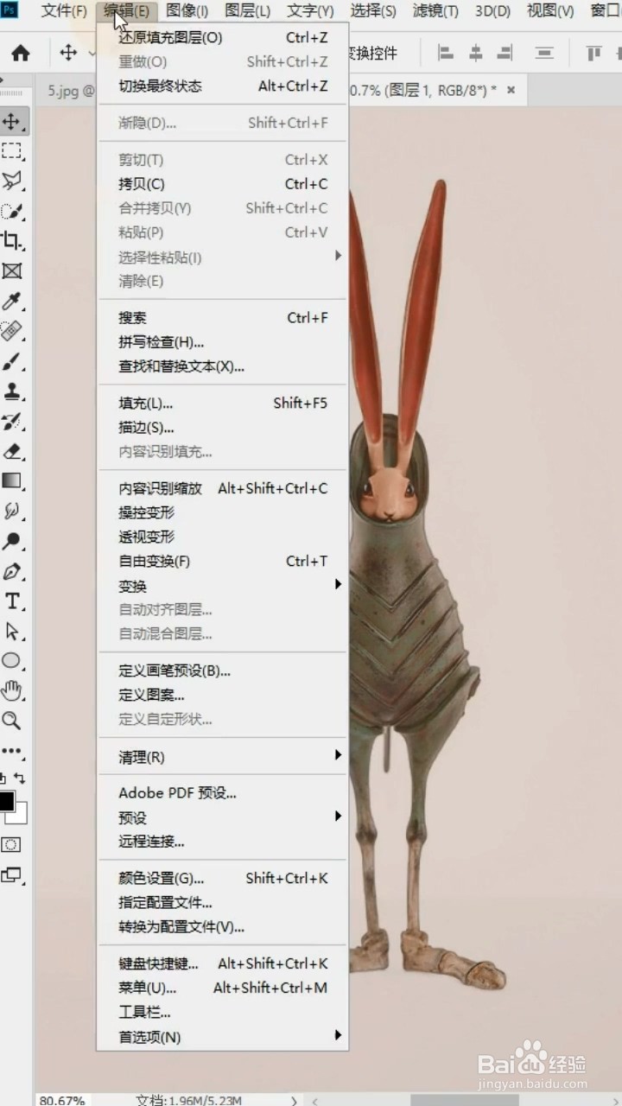622x1106 pixels.
Task: Open the status bar info arrow
Action: click(294, 1100)
